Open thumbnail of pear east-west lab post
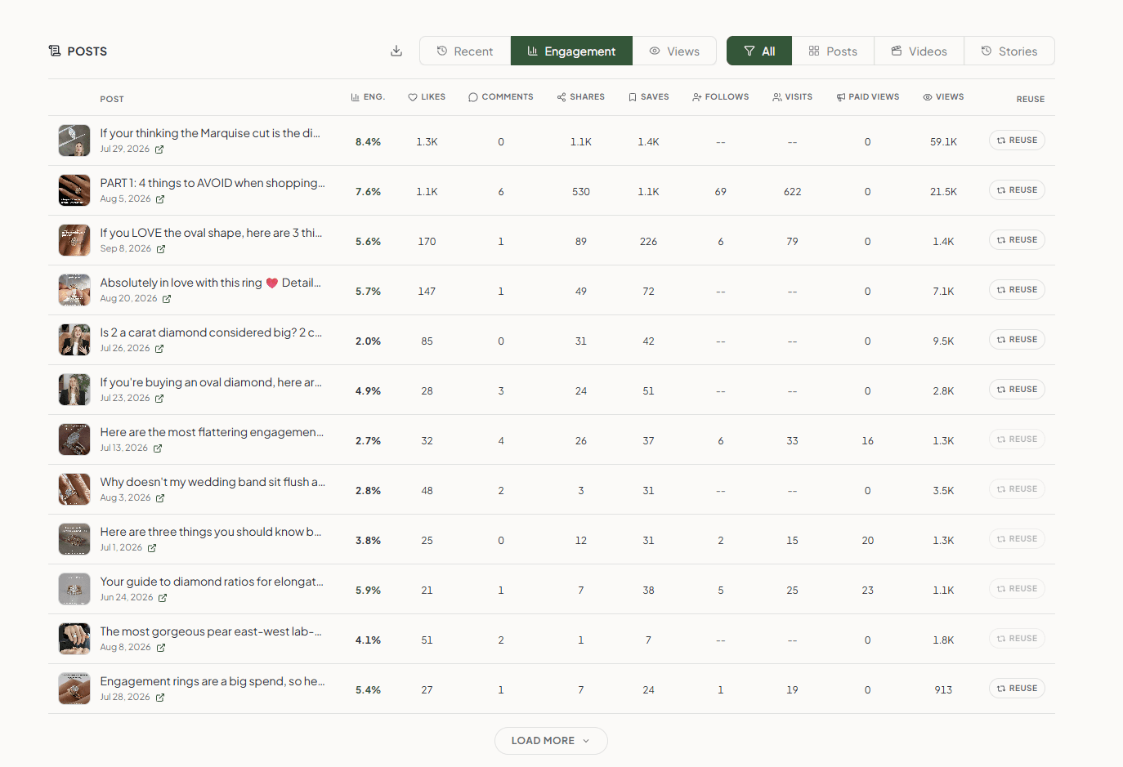This screenshot has width=1123, height=767. [74, 639]
